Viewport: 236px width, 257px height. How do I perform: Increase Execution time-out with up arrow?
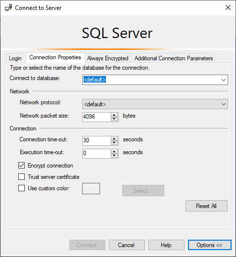[114, 152]
